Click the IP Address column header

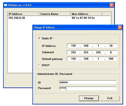point(23,14)
